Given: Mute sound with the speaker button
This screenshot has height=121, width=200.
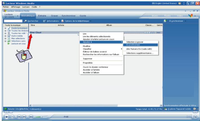Looking at the screenshot, I should tap(31, 116).
